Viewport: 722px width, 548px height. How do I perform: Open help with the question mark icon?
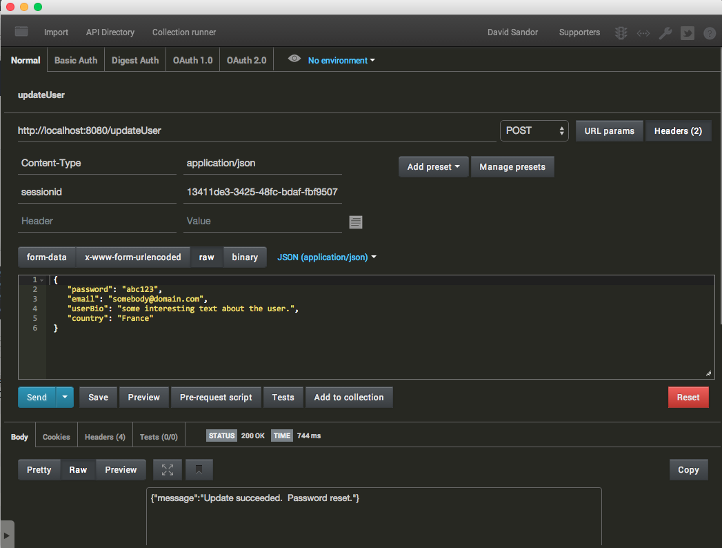pyautogui.click(x=710, y=33)
